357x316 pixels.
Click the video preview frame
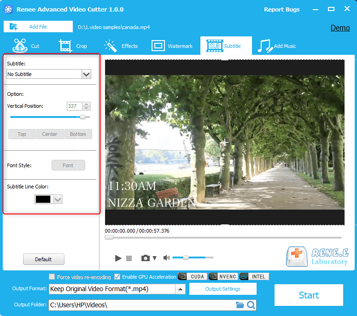coord(225,142)
